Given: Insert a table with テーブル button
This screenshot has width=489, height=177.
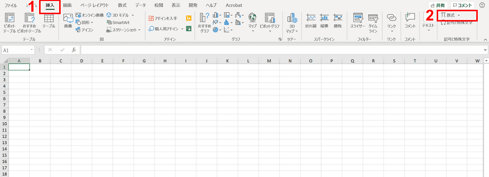Looking at the screenshot, I should (x=49, y=21).
